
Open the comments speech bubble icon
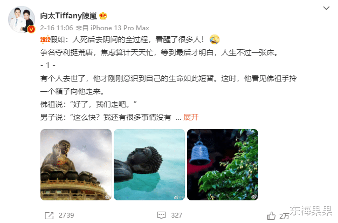pos(162,215)
